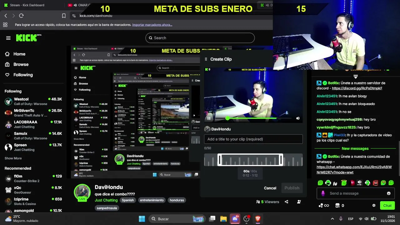Click the sanpedrosula tag
The height and width of the screenshot is (225, 400).
point(107,208)
